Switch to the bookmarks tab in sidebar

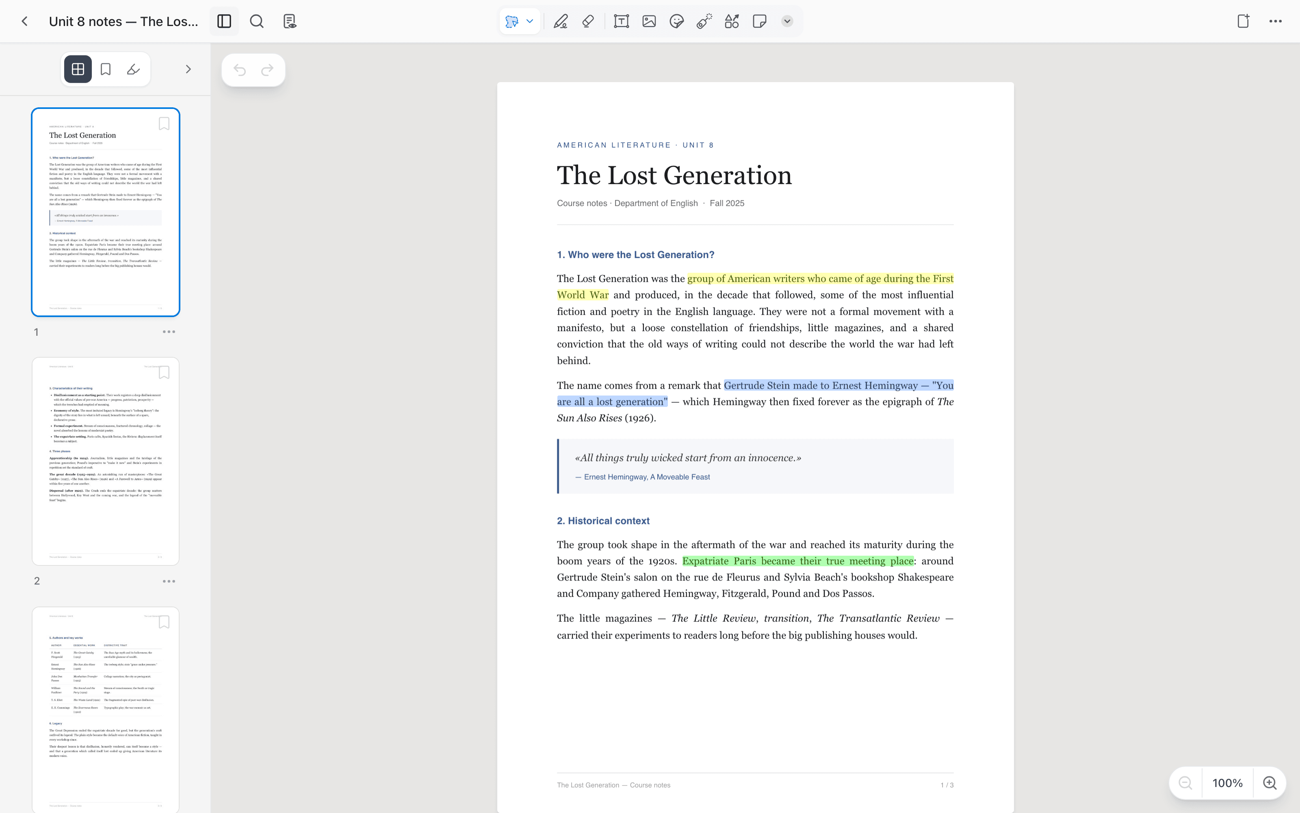click(x=106, y=70)
